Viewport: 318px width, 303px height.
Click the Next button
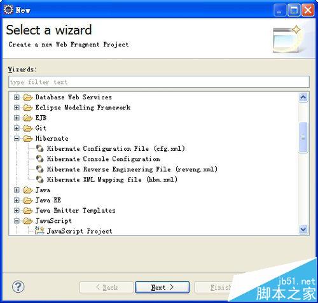[162, 287]
